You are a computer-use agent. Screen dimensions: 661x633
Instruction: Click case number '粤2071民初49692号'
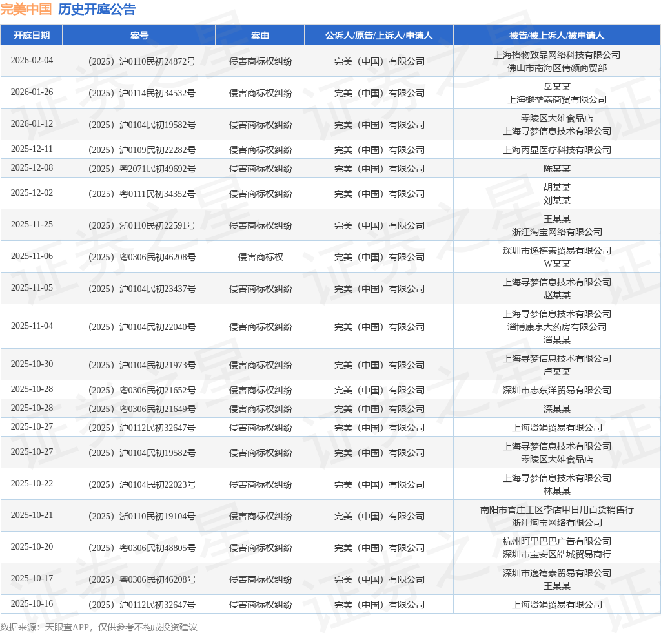[x=158, y=169]
